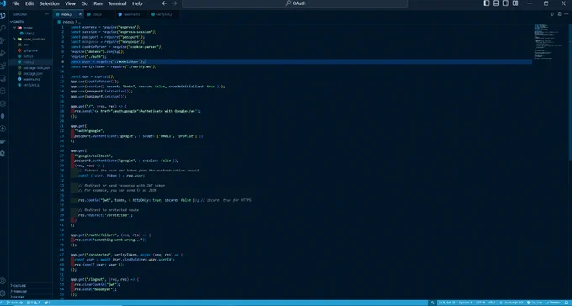Open editor More Actions ellipsis
The width and height of the screenshot is (572, 306).
point(566,14)
